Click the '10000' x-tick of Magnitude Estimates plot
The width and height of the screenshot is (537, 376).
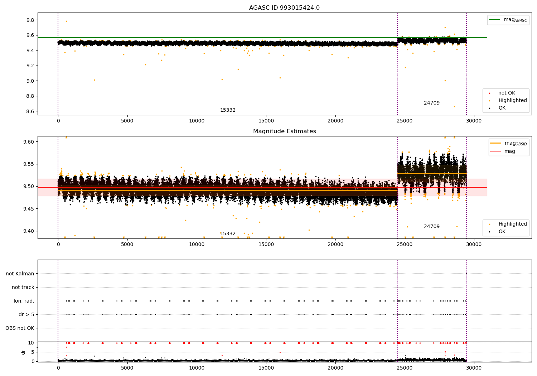(x=197, y=245)
